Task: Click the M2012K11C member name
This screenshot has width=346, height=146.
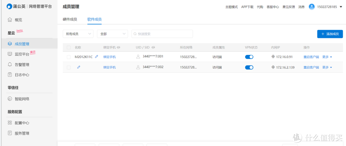Action: (84, 57)
